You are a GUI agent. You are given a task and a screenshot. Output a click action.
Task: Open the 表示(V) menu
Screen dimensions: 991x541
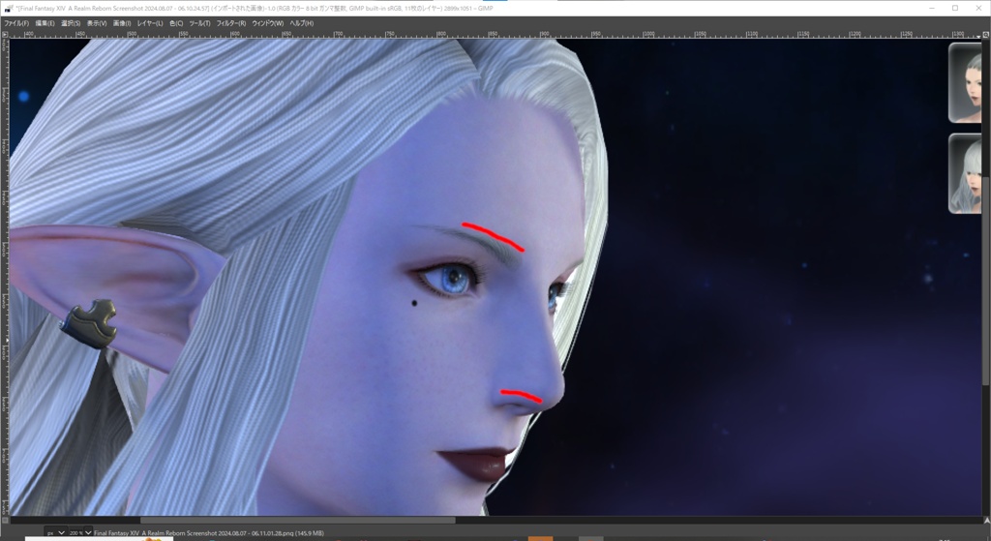(x=96, y=23)
